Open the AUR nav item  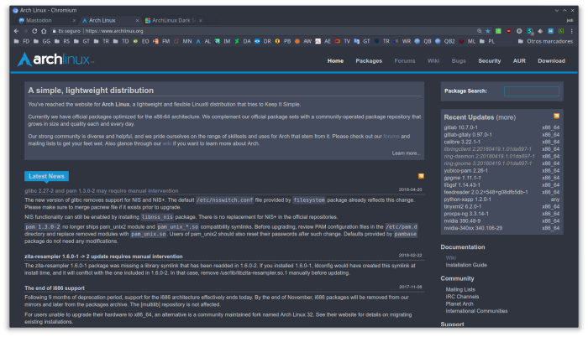click(x=519, y=60)
